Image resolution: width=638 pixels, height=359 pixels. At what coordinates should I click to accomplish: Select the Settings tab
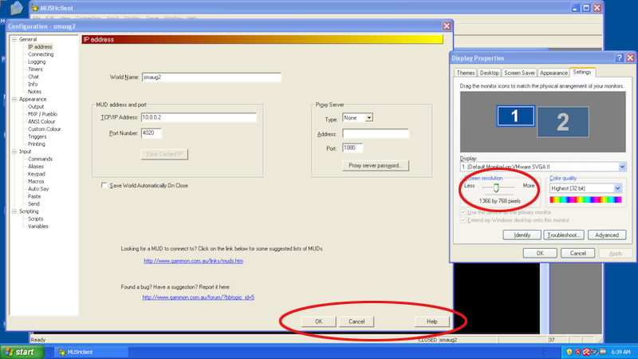click(582, 72)
